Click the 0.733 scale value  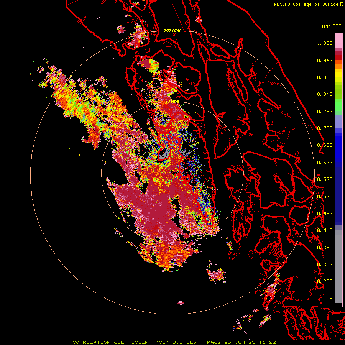(325, 128)
